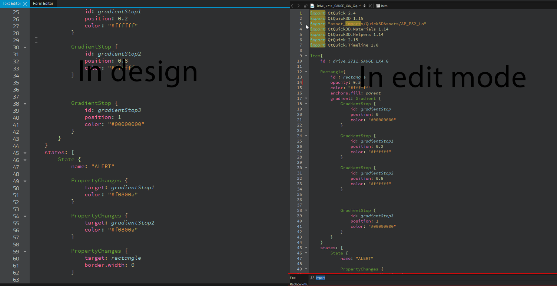
Task: Click the magnifier icon in Find field
Action: click(312, 278)
